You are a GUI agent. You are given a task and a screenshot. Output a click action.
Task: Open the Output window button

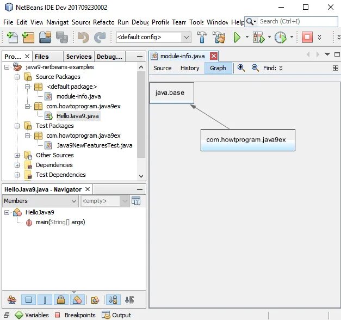pos(116,315)
